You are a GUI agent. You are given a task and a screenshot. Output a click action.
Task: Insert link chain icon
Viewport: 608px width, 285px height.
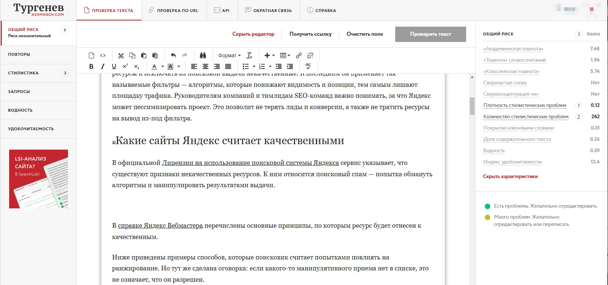(x=299, y=55)
